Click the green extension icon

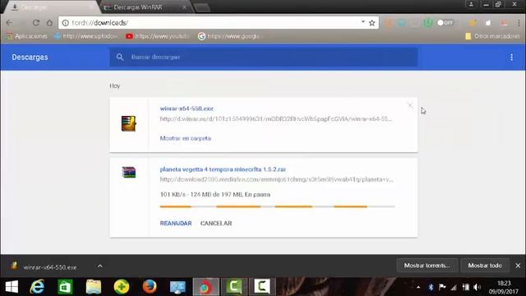(427, 23)
